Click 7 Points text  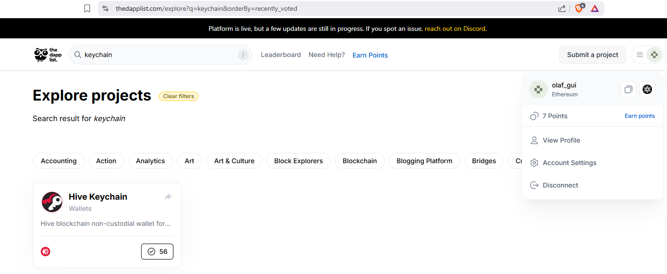click(555, 116)
